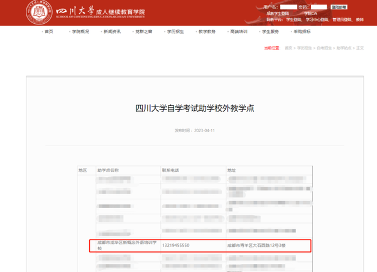Click 首页 in the breadcrumb trail
This screenshot has height=272, width=377.
pos(288,48)
